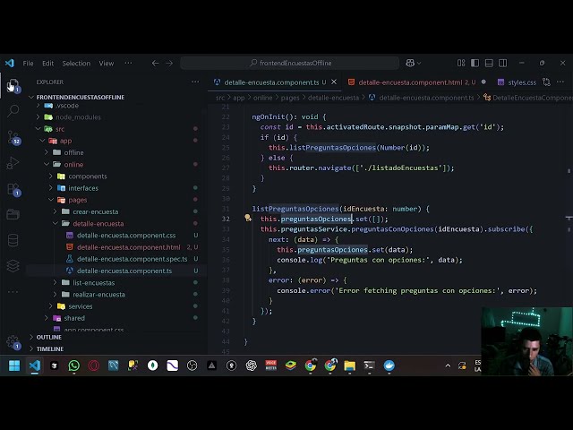573x430 pixels.
Task: Toggle bottom panel visibility
Action: point(489,63)
